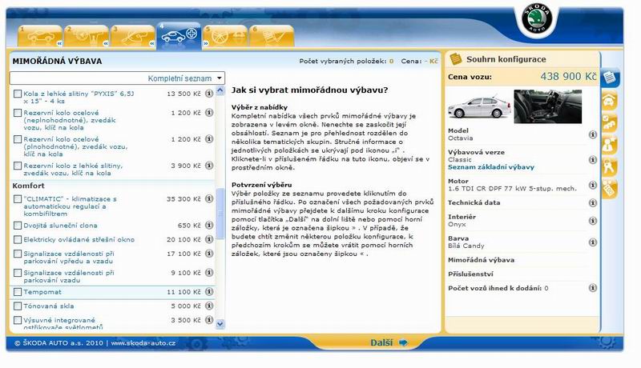Viewport: 641px width, 368px height.
Task: Click info icon beside Barva Bílá Candy
Action: (x=593, y=242)
